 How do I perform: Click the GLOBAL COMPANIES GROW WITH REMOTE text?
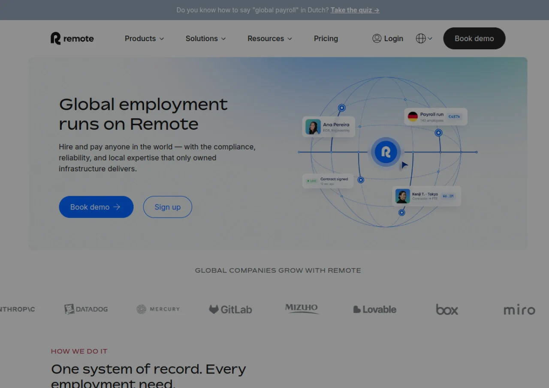pyautogui.click(x=278, y=270)
